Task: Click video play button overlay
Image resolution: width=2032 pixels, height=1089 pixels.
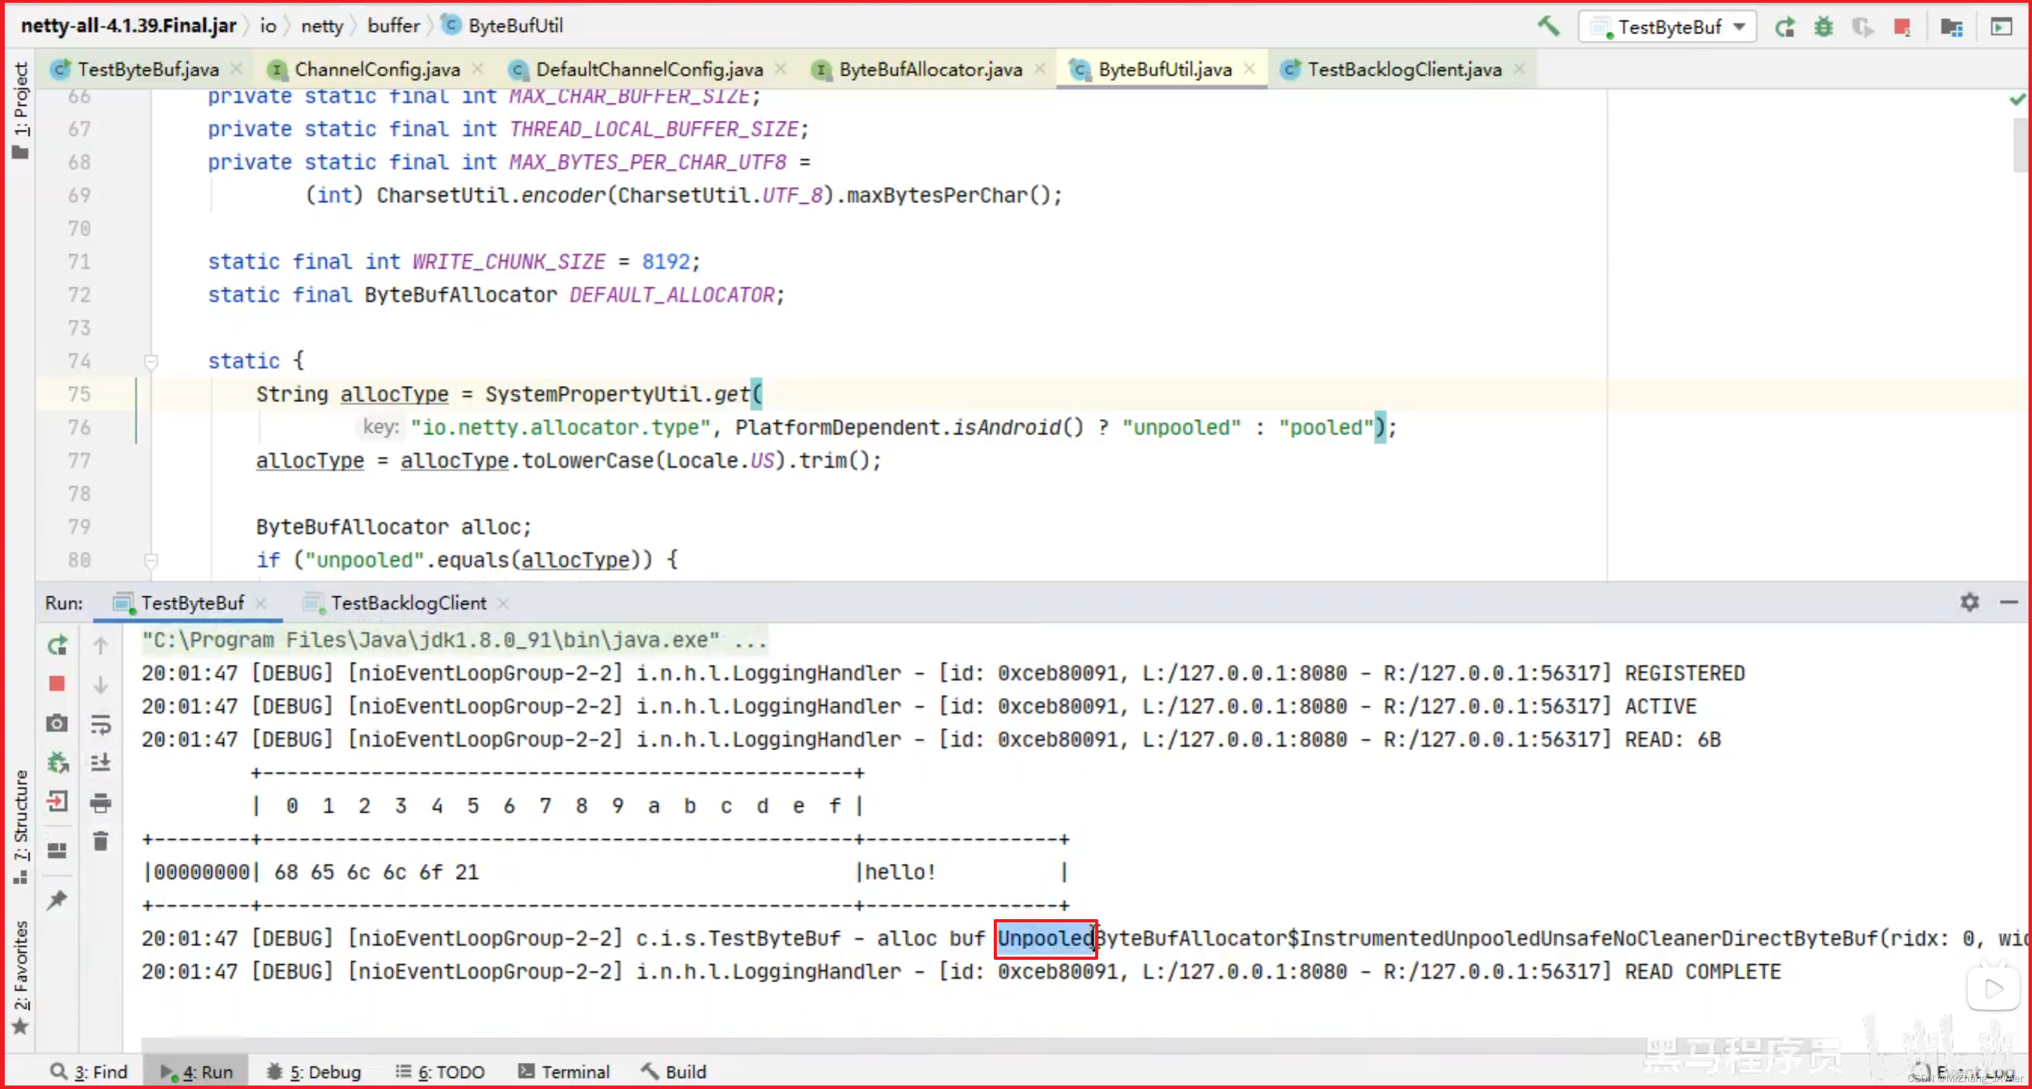Action: click(x=1993, y=988)
